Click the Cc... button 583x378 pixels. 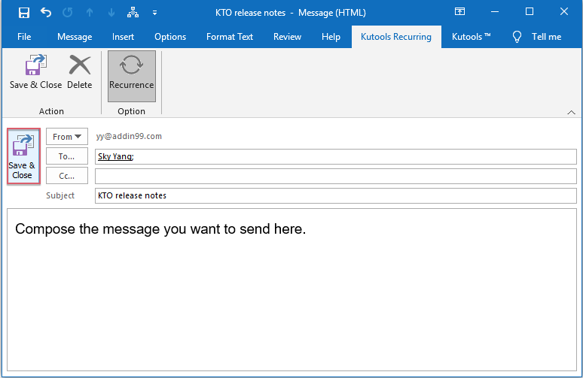pyautogui.click(x=67, y=176)
